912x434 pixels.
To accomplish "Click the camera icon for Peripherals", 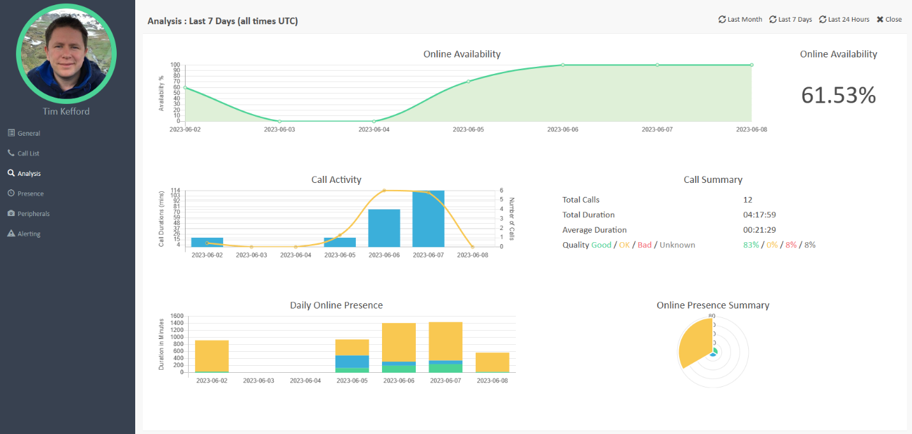I will [x=11, y=213].
